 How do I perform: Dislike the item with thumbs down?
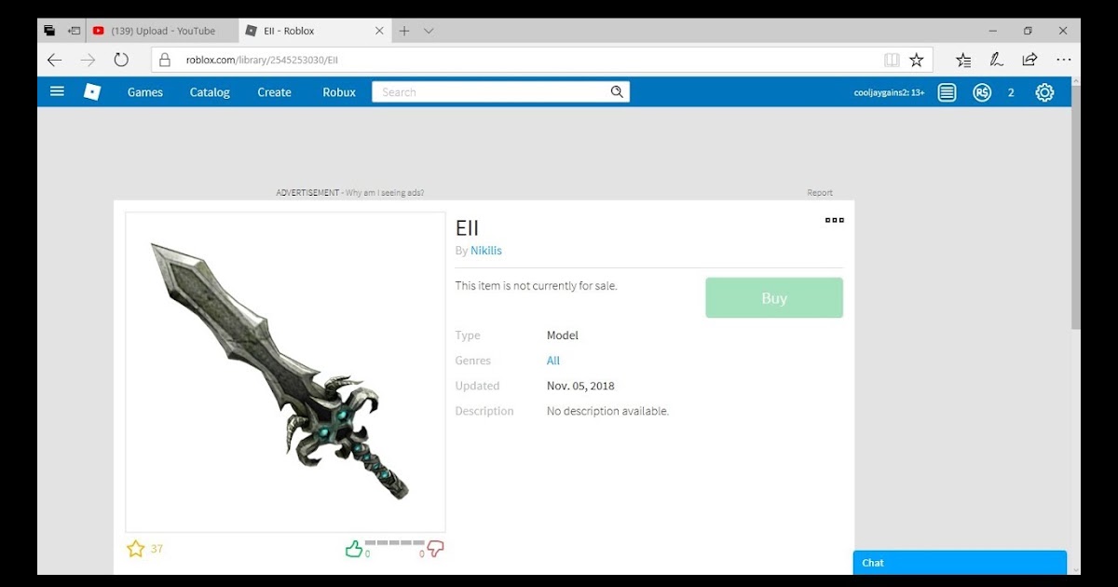coord(435,549)
